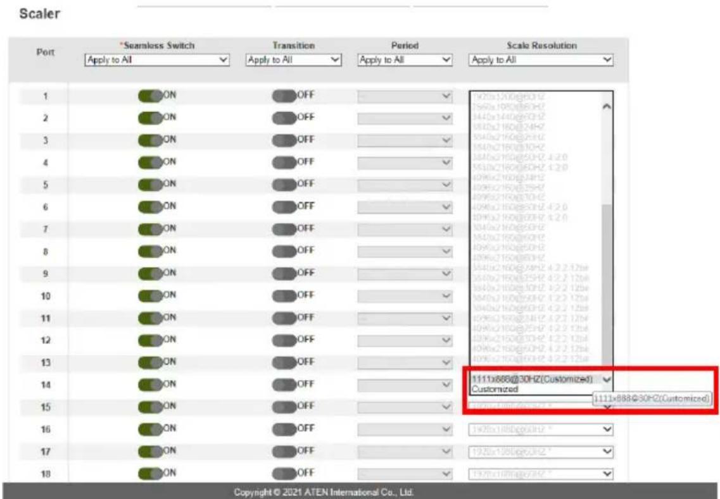Image resolution: width=720 pixels, height=499 pixels.
Task: Toggle Seamless Switch on port 13
Action: (151, 363)
